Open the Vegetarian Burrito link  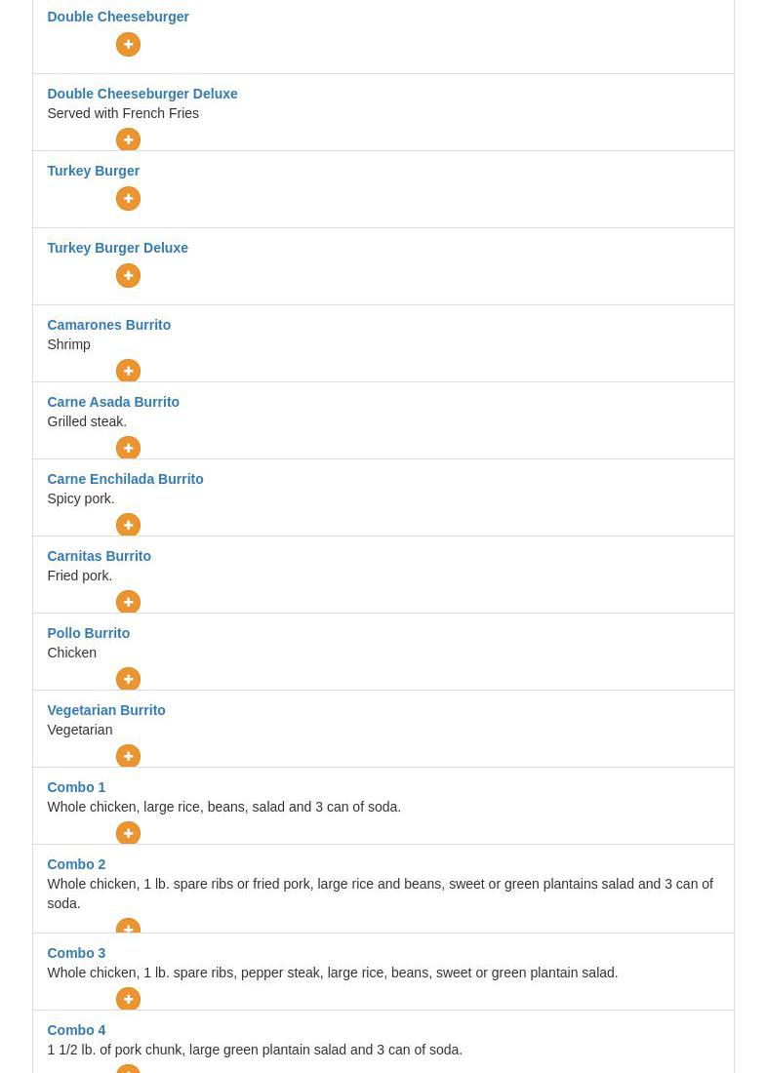pos(106,710)
